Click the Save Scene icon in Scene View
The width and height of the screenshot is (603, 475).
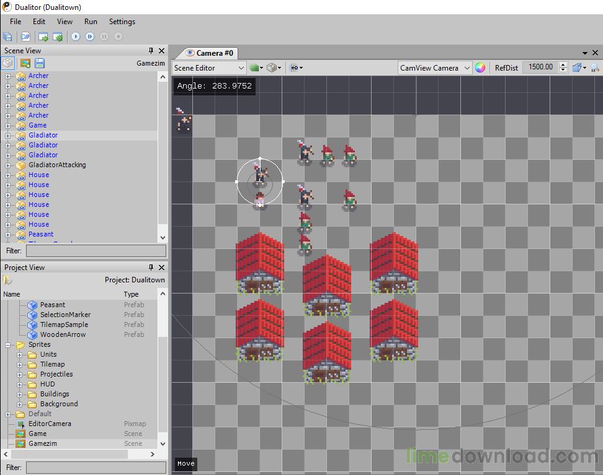(x=40, y=63)
